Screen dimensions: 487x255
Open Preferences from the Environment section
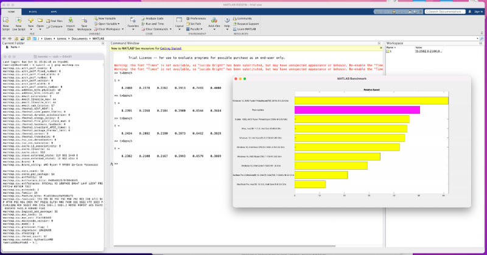tap(198, 19)
